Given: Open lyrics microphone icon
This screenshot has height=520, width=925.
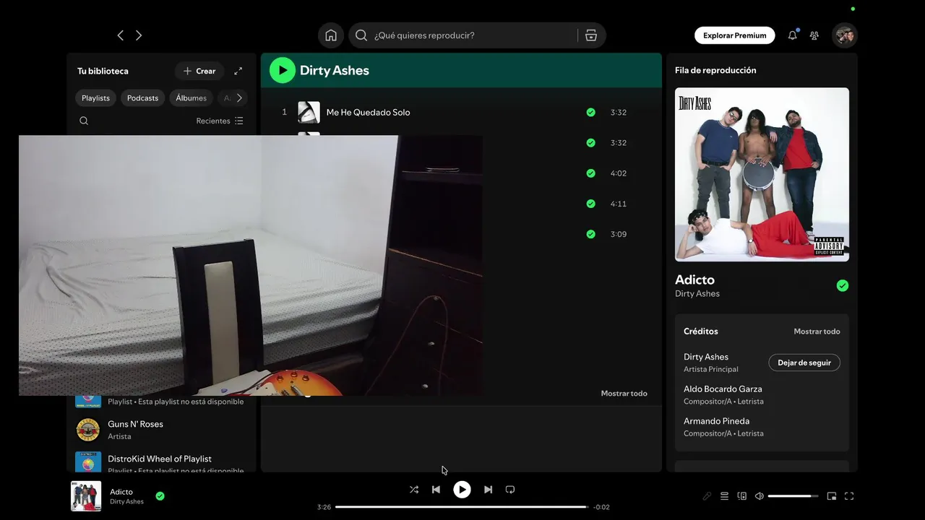Looking at the screenshot, I should [x=707, y=496].
